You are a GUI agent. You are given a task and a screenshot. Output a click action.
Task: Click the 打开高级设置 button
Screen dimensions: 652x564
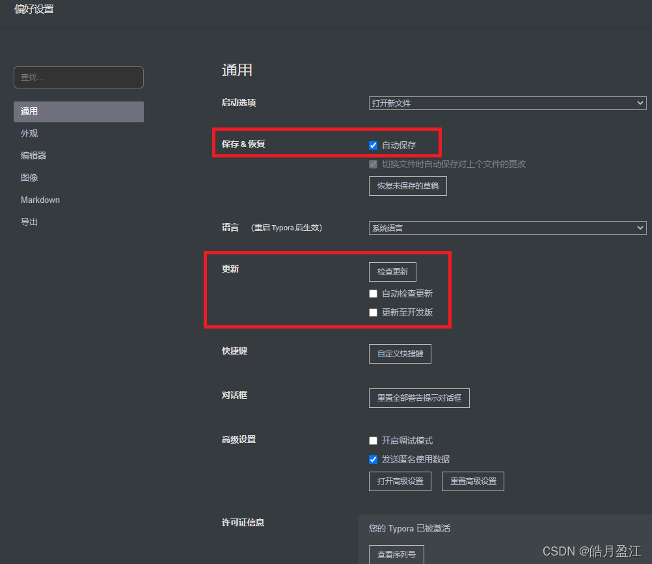(400, 481)
